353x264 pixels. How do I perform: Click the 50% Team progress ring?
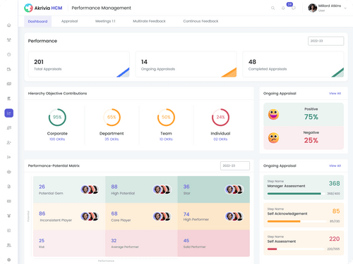[166, 117]
